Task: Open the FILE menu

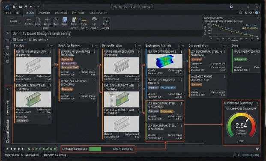Action: (x=9, y=13)
